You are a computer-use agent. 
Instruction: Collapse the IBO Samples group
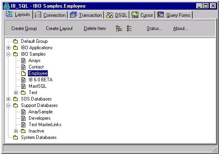[x=8, y=54]
